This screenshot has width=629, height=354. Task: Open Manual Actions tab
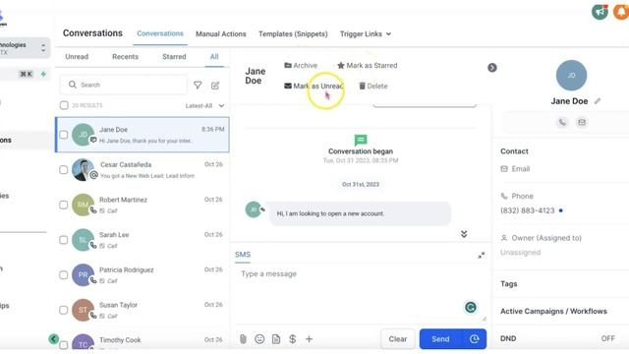tap(220, 34)
